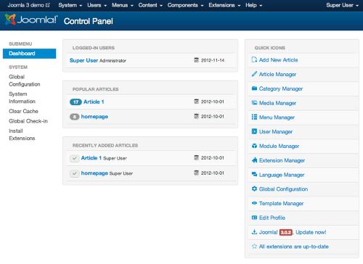Go to the Article Manager link
363x264 pixels.
pos(277,74)
